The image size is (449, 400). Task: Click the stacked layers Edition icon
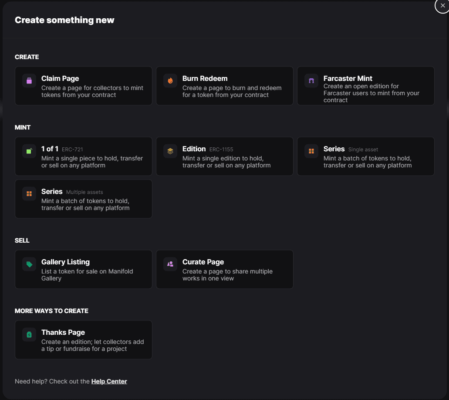pyautogui.click(x=170, y=151)
